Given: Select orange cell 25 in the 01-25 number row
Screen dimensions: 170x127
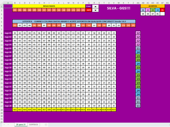Looking at the screenshot, I should [x=133, y=25].
